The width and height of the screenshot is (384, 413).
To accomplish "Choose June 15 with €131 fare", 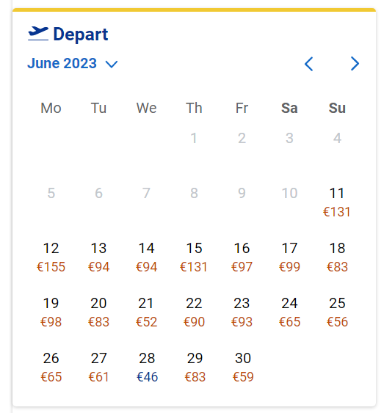I will tap(194, 257).
